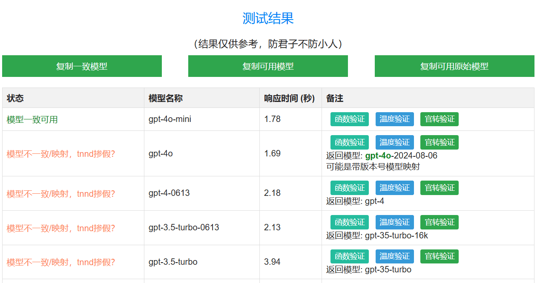This screenshot has width=543, height=283.
Task: Run 温度验证 for model name gpt-3.5-turbo
Action: point(395,257)
